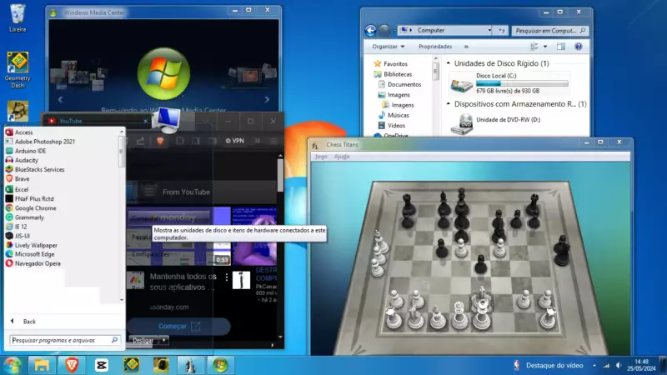667x375 pixels.
Task: Switch to Windows Media Center taskbar button
Action: pyautogui.click(x=220, y=365)
